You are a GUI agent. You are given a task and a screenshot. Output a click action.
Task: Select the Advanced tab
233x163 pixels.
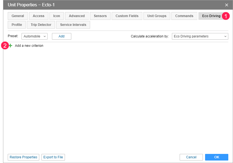coord(77,16)
